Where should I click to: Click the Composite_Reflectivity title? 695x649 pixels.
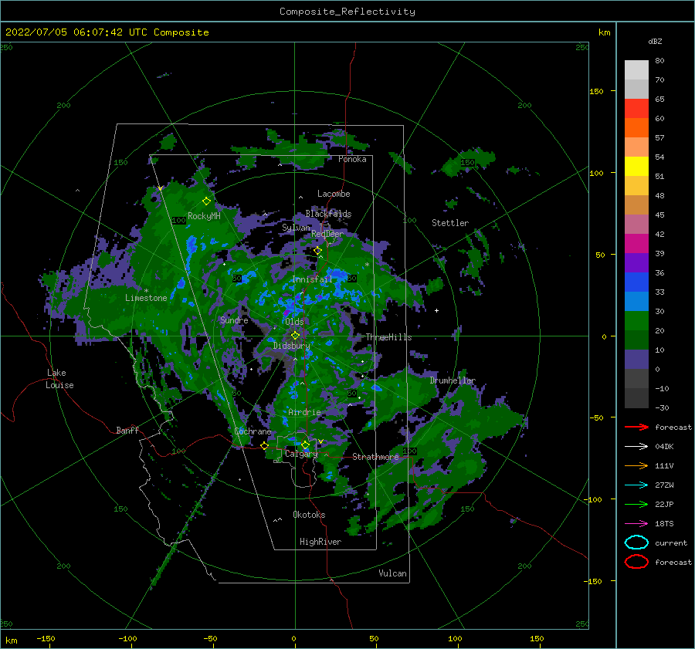pos(347,12)
